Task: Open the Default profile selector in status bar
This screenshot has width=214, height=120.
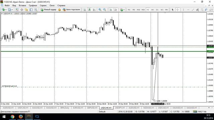Action: point(102,112)
